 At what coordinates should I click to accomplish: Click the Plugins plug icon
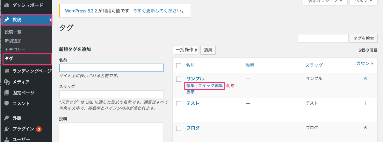point(7,129)
